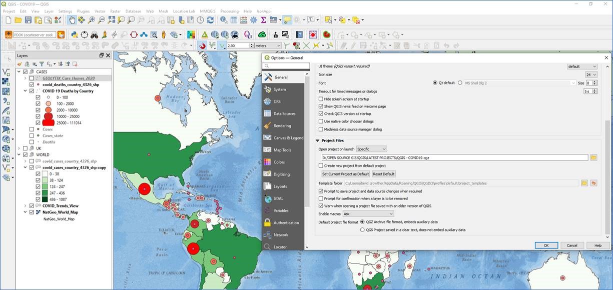Image resolution: width=613 pixels, height=290 pixels.
Task: Save the project using the floppy disk icon
Action: [28, 20]
